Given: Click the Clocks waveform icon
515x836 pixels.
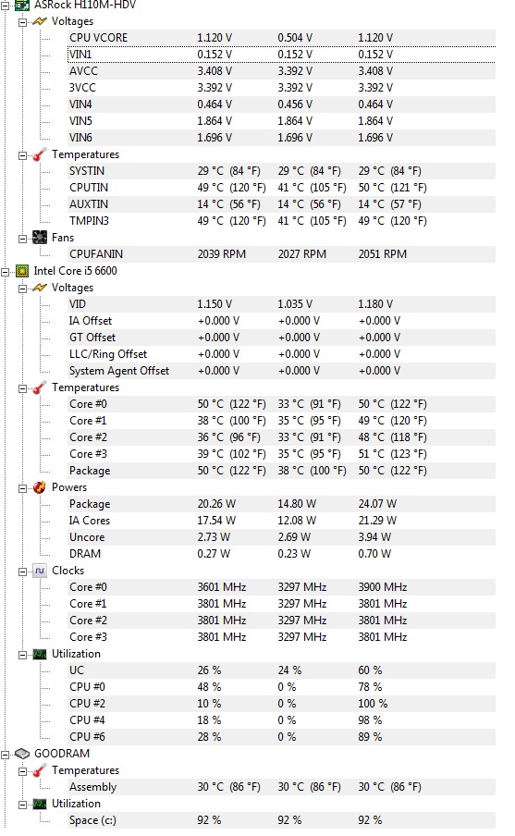Looking at the screenshot, I should (40, 571).
